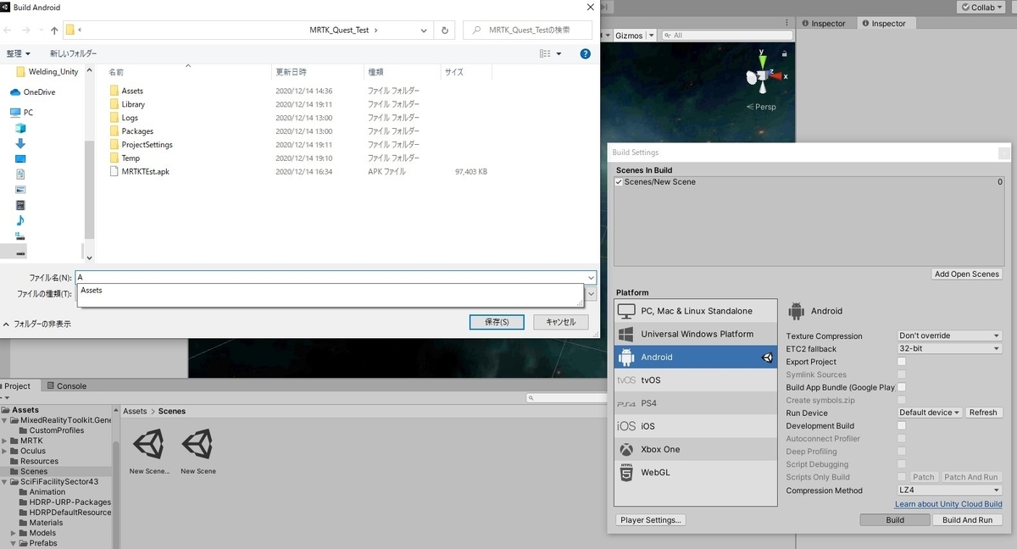Click the ファイル名 input field
This screenshot has height=549, width=1017.
click(336, 277)
